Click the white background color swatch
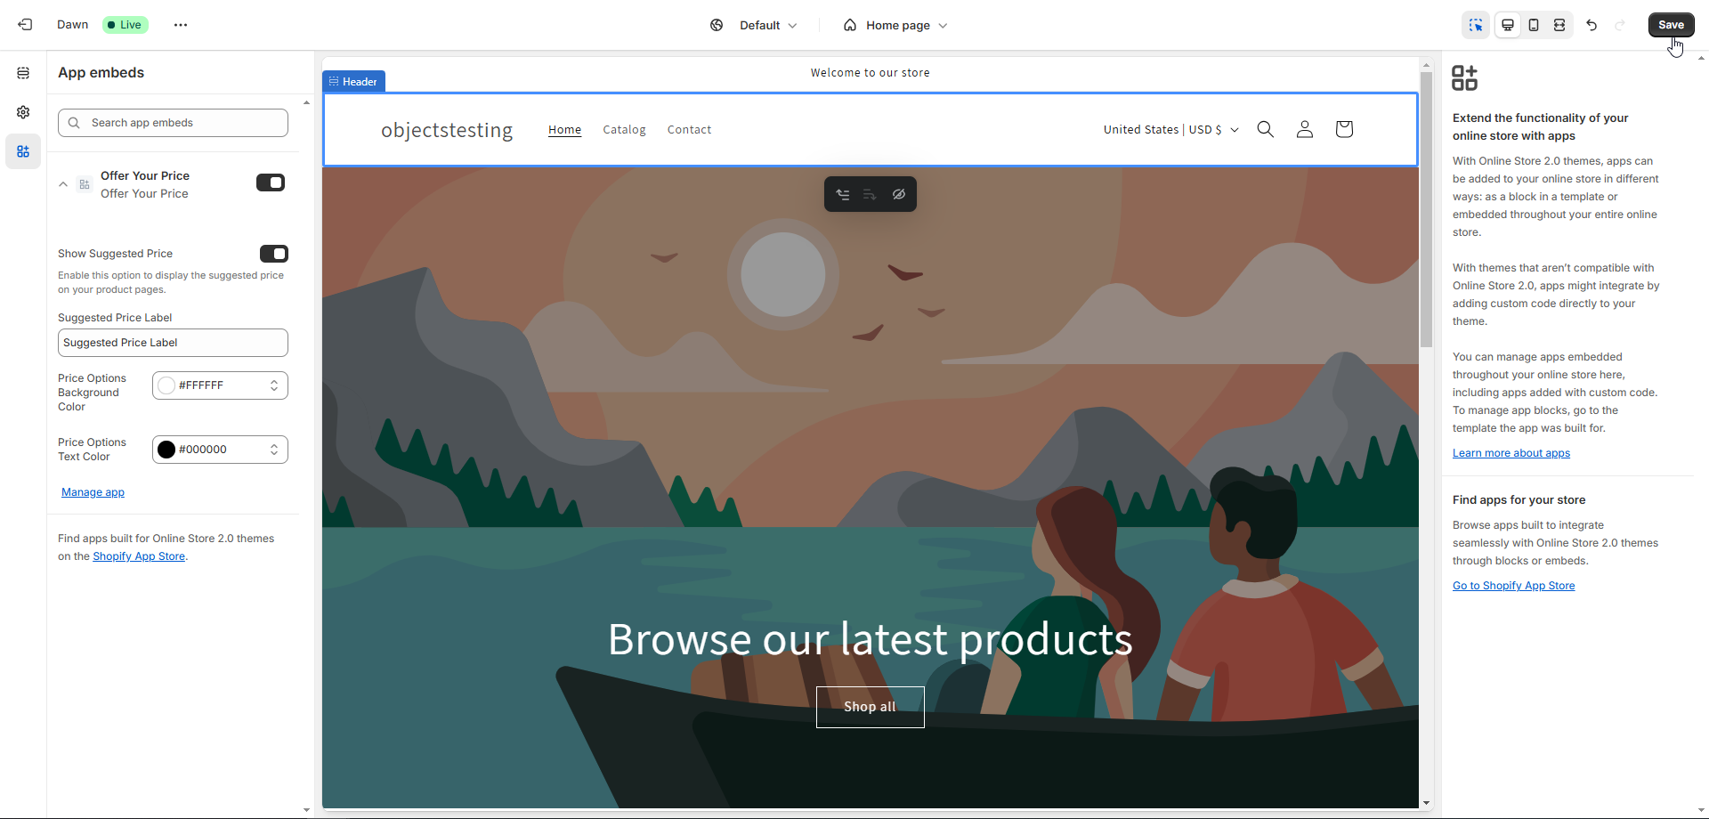 pyautogui.click(x=166, y=385)
